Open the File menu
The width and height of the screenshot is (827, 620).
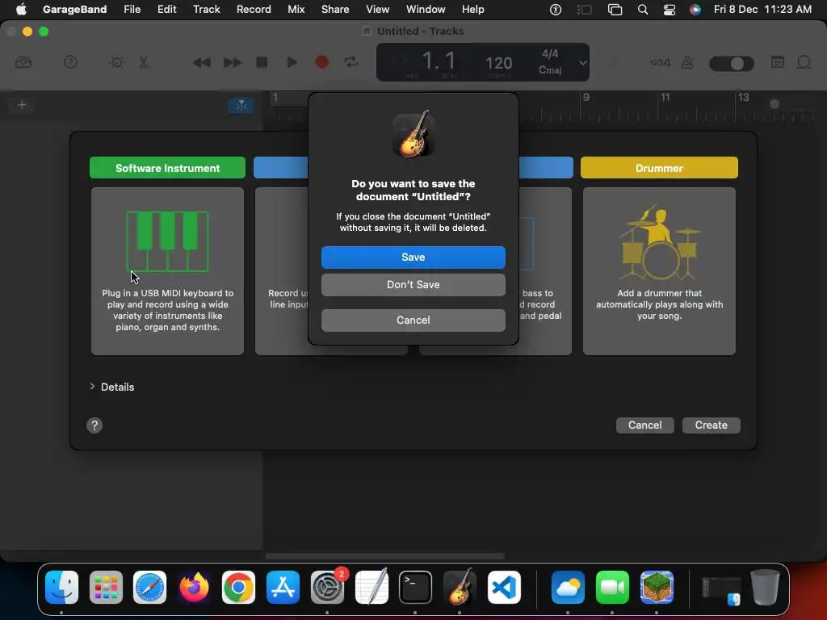click(132, 9)
